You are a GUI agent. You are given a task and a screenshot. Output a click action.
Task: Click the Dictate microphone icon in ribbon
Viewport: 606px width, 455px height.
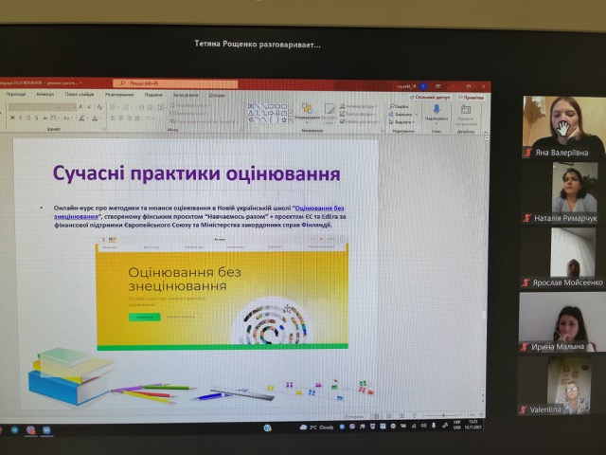pos(437,111)
